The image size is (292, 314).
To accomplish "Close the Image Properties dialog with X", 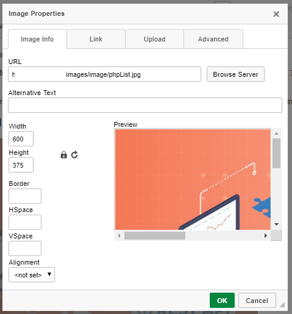I will pyautogui.click(x=276, y=14).
